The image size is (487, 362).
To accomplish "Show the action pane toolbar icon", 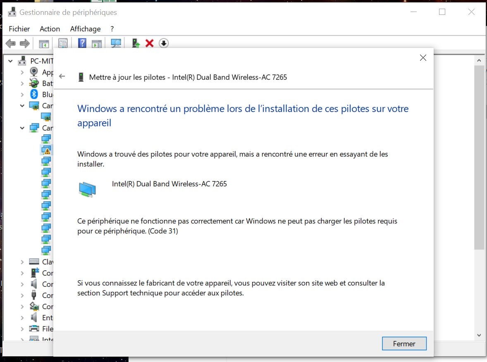I will coord(97,44).
